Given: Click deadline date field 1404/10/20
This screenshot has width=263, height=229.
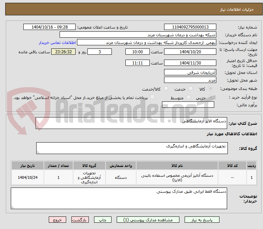Looking at the screenshot, I should pyautogui.click(x=190, y=52).
